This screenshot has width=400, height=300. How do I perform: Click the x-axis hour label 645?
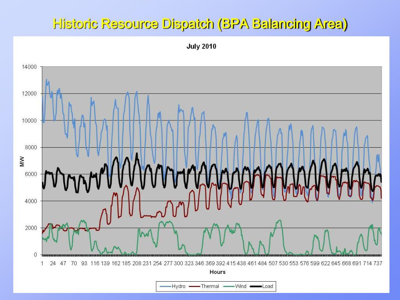(336, 263)
